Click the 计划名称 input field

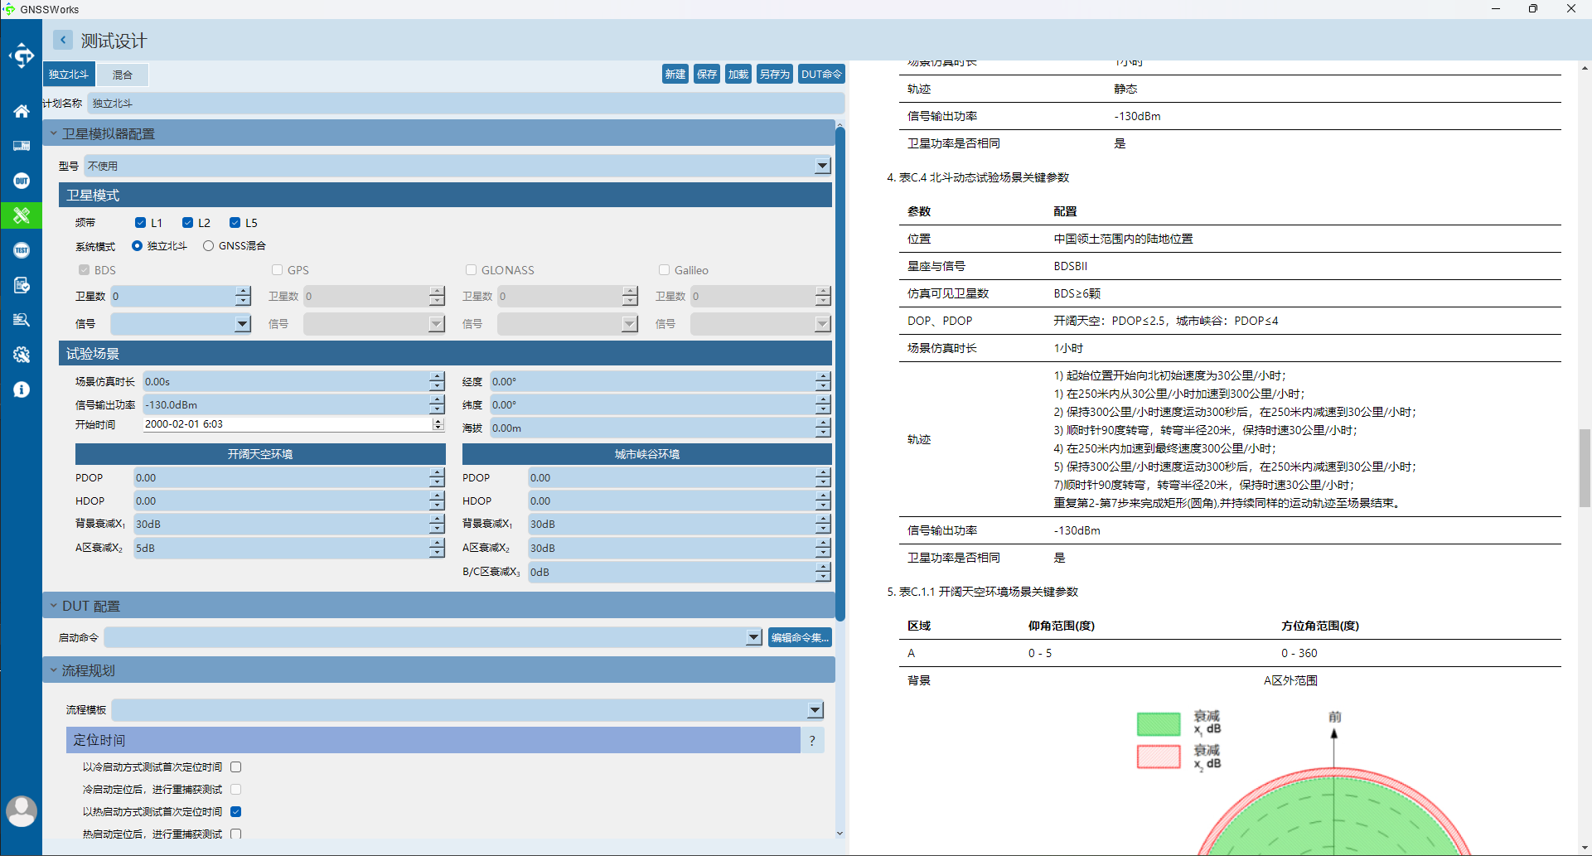click(464, 104)
